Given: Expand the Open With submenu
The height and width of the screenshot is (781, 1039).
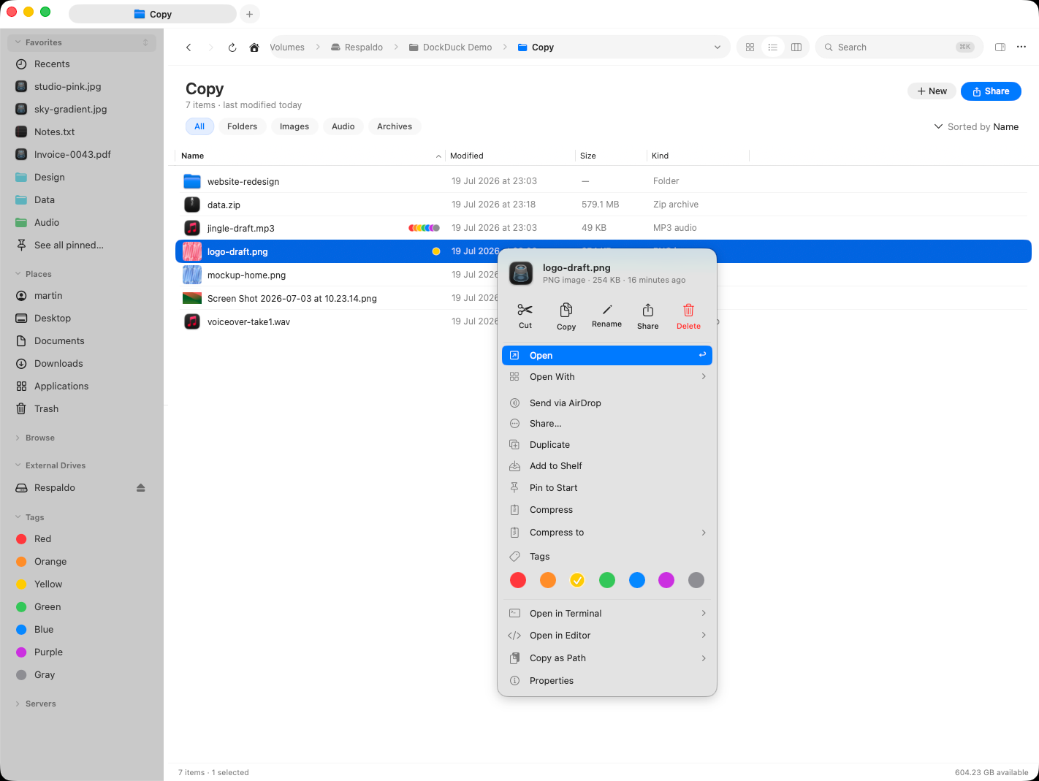Looking at the screenshot, I should click(x=607, y=377).
